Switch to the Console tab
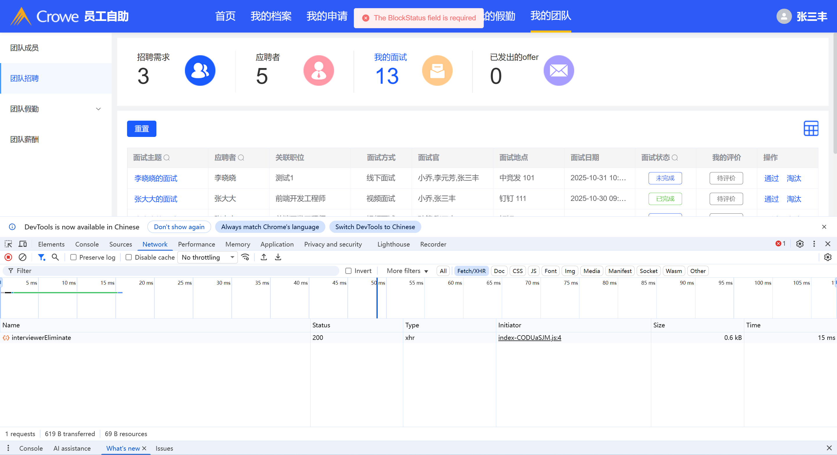Image resolution: width=837 pixels, height=455 pixels. [x=87, y=244]
